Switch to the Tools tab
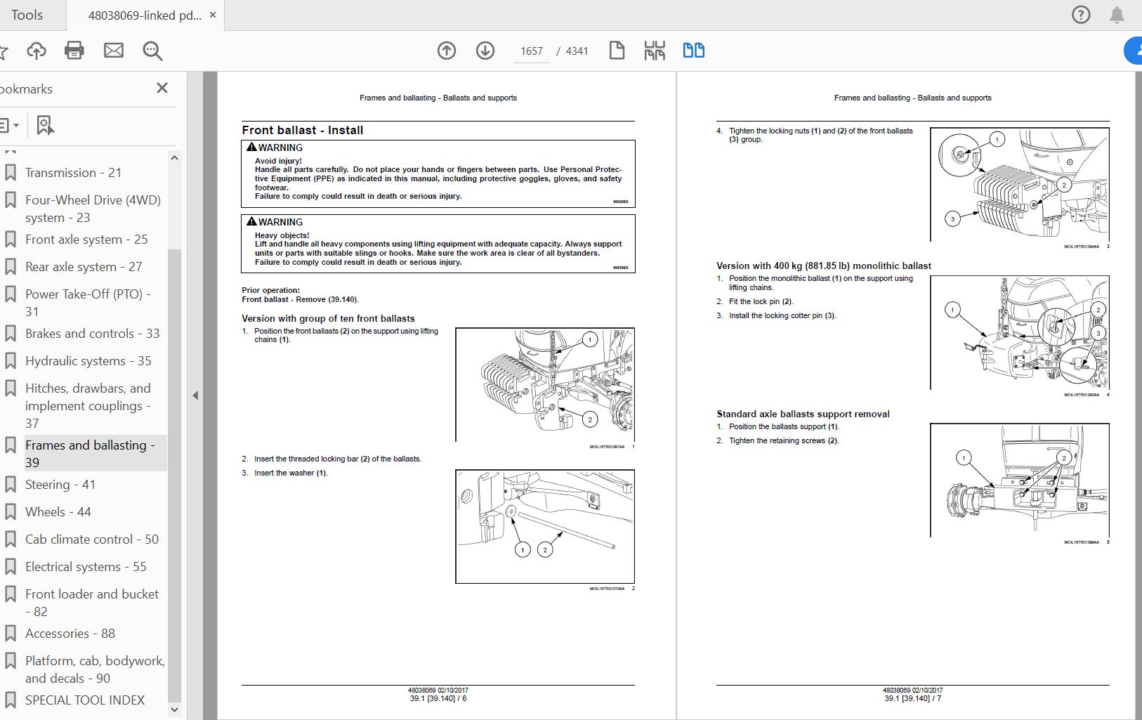1142x720 pixels. point(27,15)
